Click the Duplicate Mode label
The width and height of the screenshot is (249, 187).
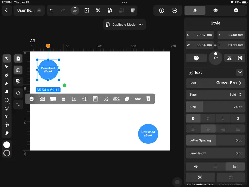124,24
